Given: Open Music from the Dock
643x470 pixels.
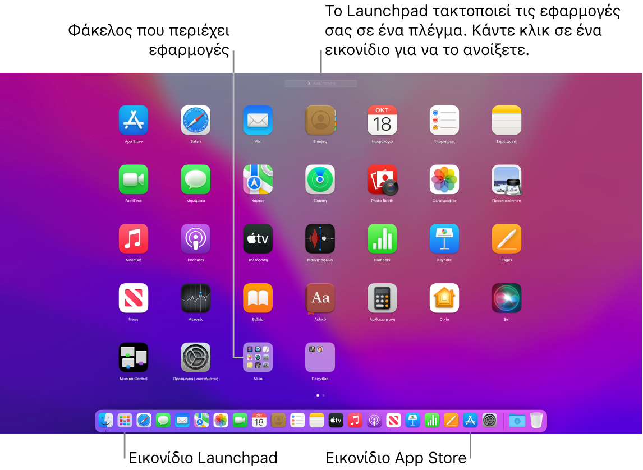Looking at the screenshot, I should 355,421.
